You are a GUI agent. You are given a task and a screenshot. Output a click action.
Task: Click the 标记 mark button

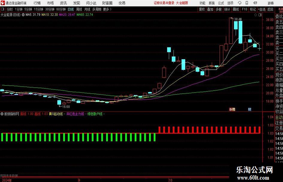point(253,9)
